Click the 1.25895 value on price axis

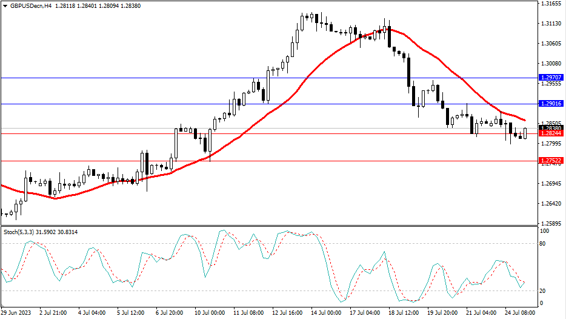pos(550,223)
